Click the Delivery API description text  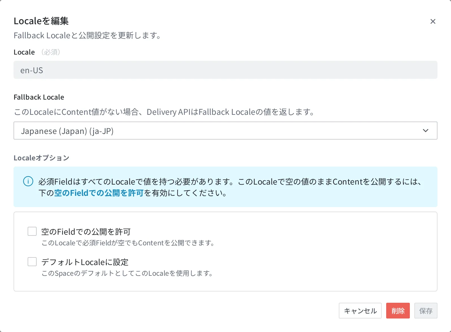[x=164, y=112]
